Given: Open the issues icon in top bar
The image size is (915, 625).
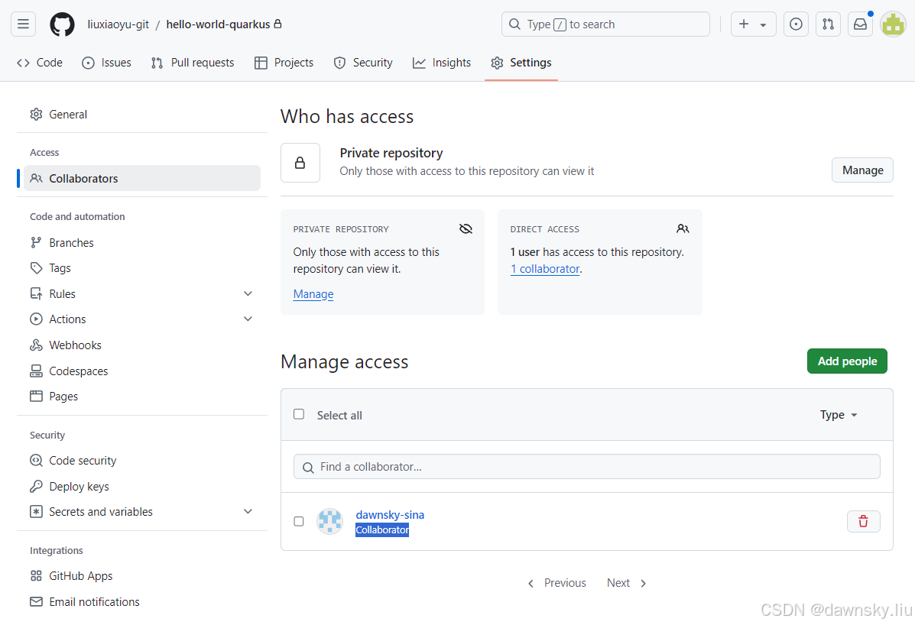Looking at the screenshot, I should click(796, 24).
